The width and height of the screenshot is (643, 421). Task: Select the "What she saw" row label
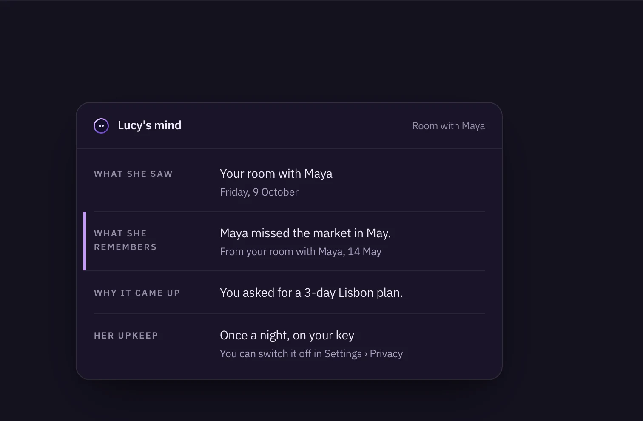point(133,174)
